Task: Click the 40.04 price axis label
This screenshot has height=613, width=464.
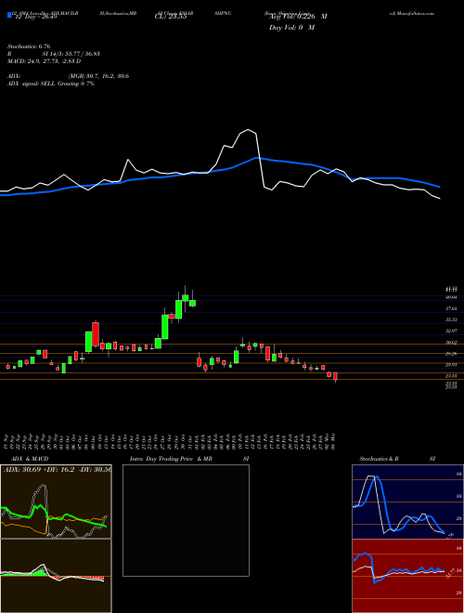Action: tap(452, 297)
